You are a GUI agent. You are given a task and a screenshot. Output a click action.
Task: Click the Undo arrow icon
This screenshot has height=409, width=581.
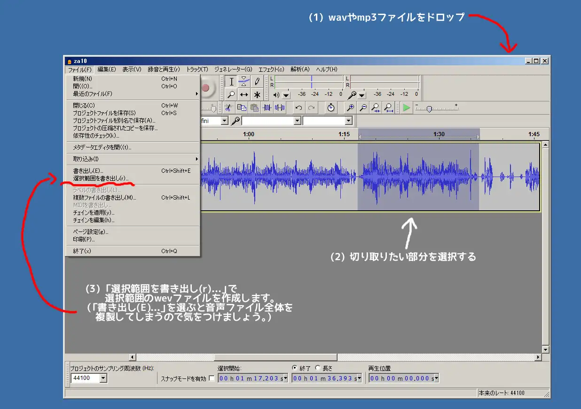tap(298, 108)
